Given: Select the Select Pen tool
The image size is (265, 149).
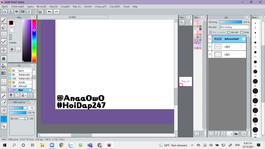Looking at the screenshot, I should pyautogui.click(x=4, y=103).
